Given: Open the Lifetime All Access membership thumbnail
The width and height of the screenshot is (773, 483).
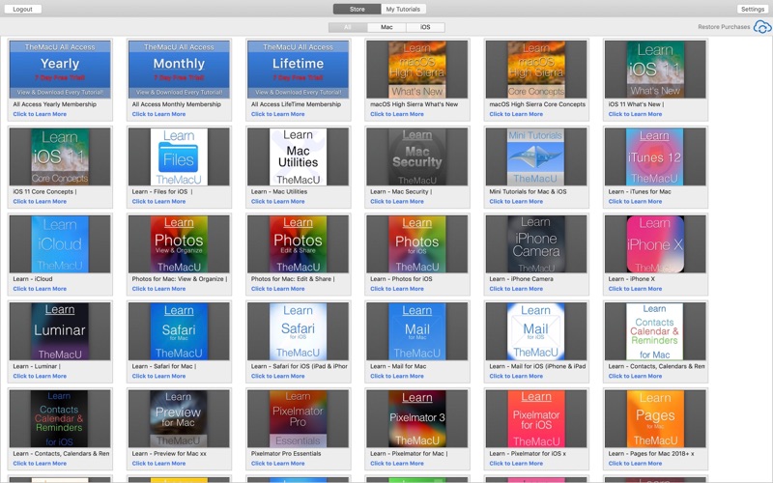Looking at the screenshot, I should point(299,70).
